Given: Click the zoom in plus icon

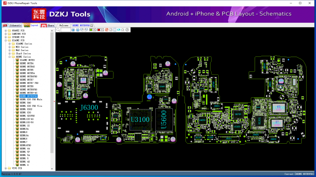Looking at the screenshot, I should 73,30.
